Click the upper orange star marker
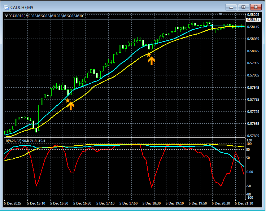266x211 pixels. click(148, 55)
